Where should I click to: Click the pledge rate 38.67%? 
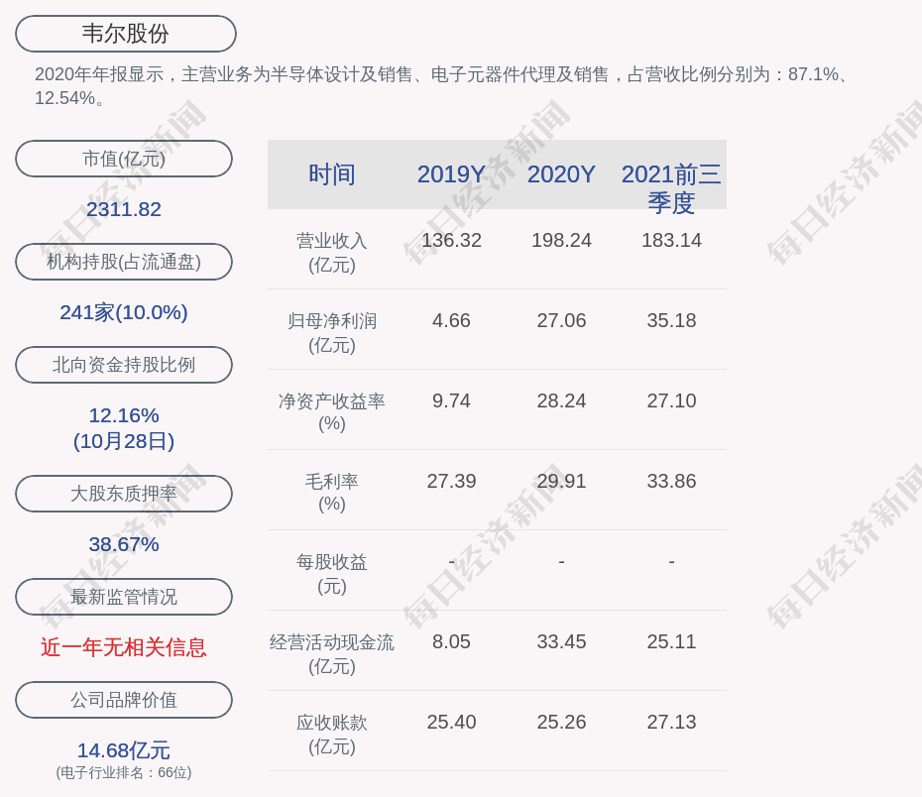(x=124, y=544)
